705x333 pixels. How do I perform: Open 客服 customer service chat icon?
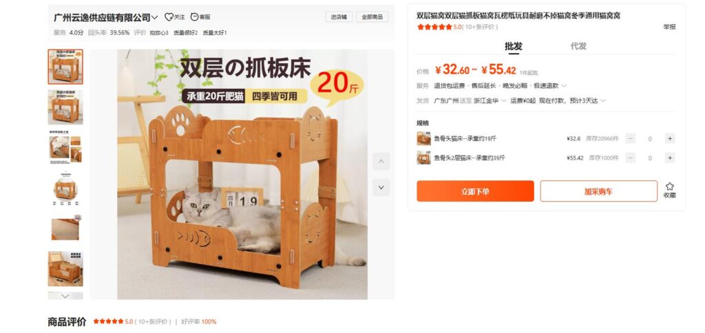(194, 17)
